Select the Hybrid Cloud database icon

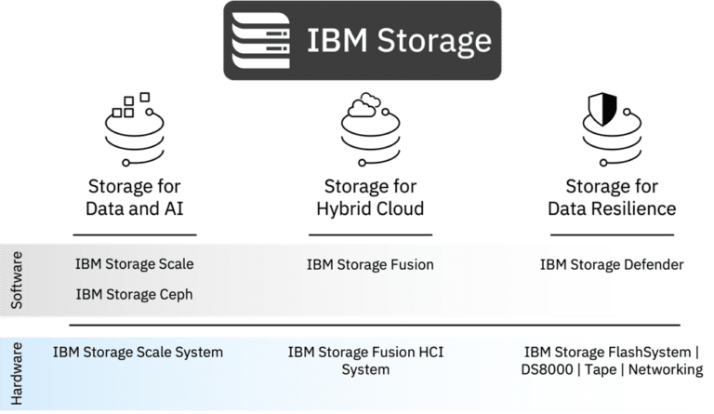click(x=370, y=129)
